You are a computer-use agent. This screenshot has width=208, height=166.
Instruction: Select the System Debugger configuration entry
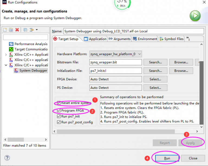(33, 70)
